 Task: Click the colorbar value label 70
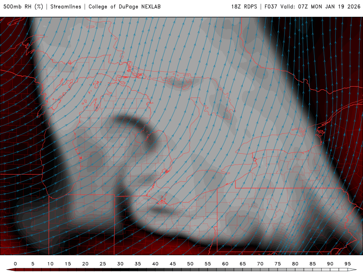click(260, 264)
